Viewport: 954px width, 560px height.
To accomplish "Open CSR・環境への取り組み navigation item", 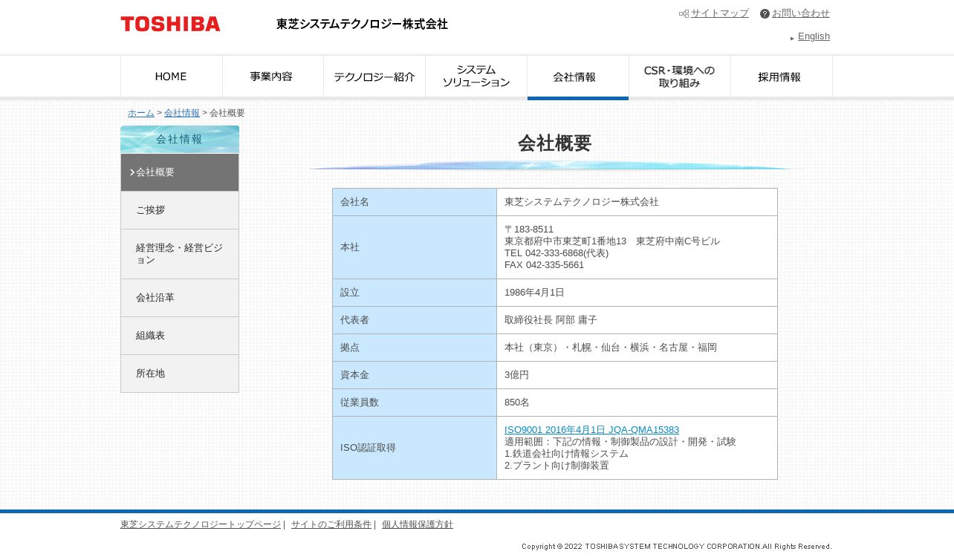I will (x=680, y=76).
